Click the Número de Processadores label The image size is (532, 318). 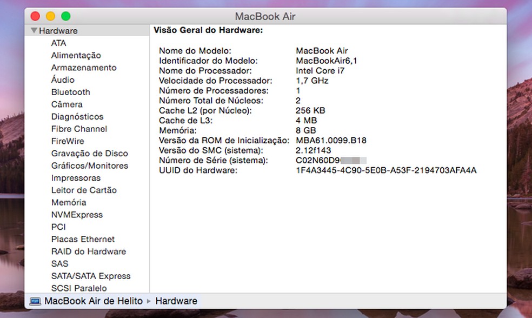(214, 91)
